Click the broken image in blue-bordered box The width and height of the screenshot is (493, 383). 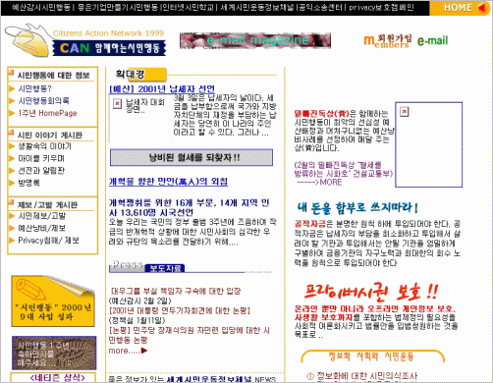tap(405, 112)
